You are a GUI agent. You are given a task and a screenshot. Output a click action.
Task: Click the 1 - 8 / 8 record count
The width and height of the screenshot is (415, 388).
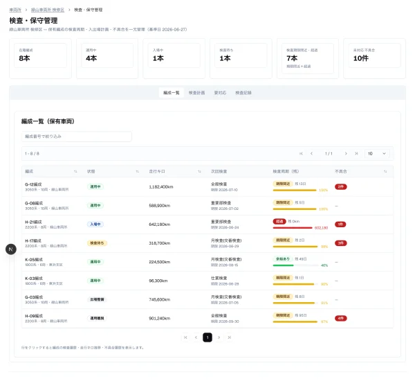click(32, 154)
